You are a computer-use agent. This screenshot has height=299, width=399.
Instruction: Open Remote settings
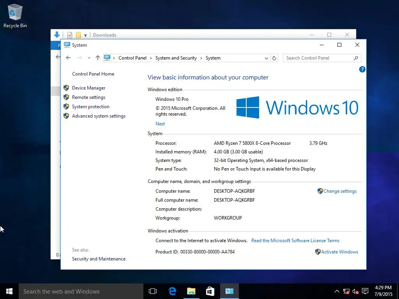coord(88,97)
